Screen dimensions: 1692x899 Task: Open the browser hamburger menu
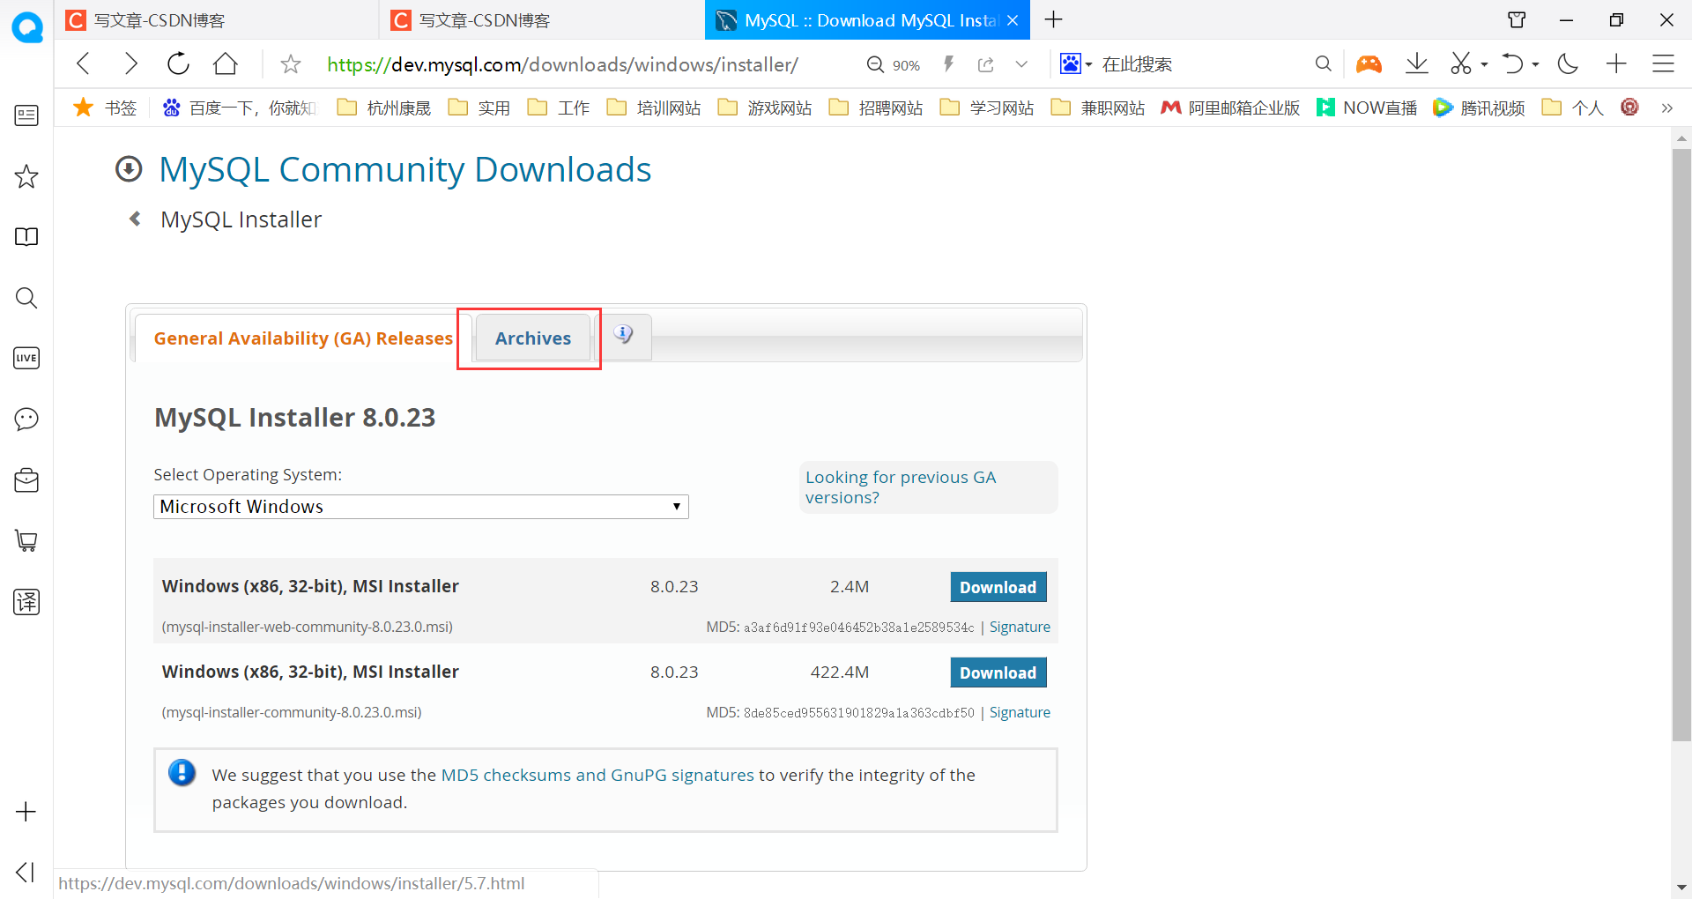1663,63
